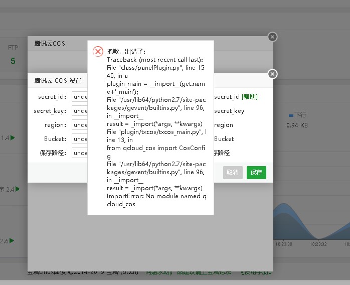Click the 下行 legend in the traffic chart

click(x=297, y=115)
